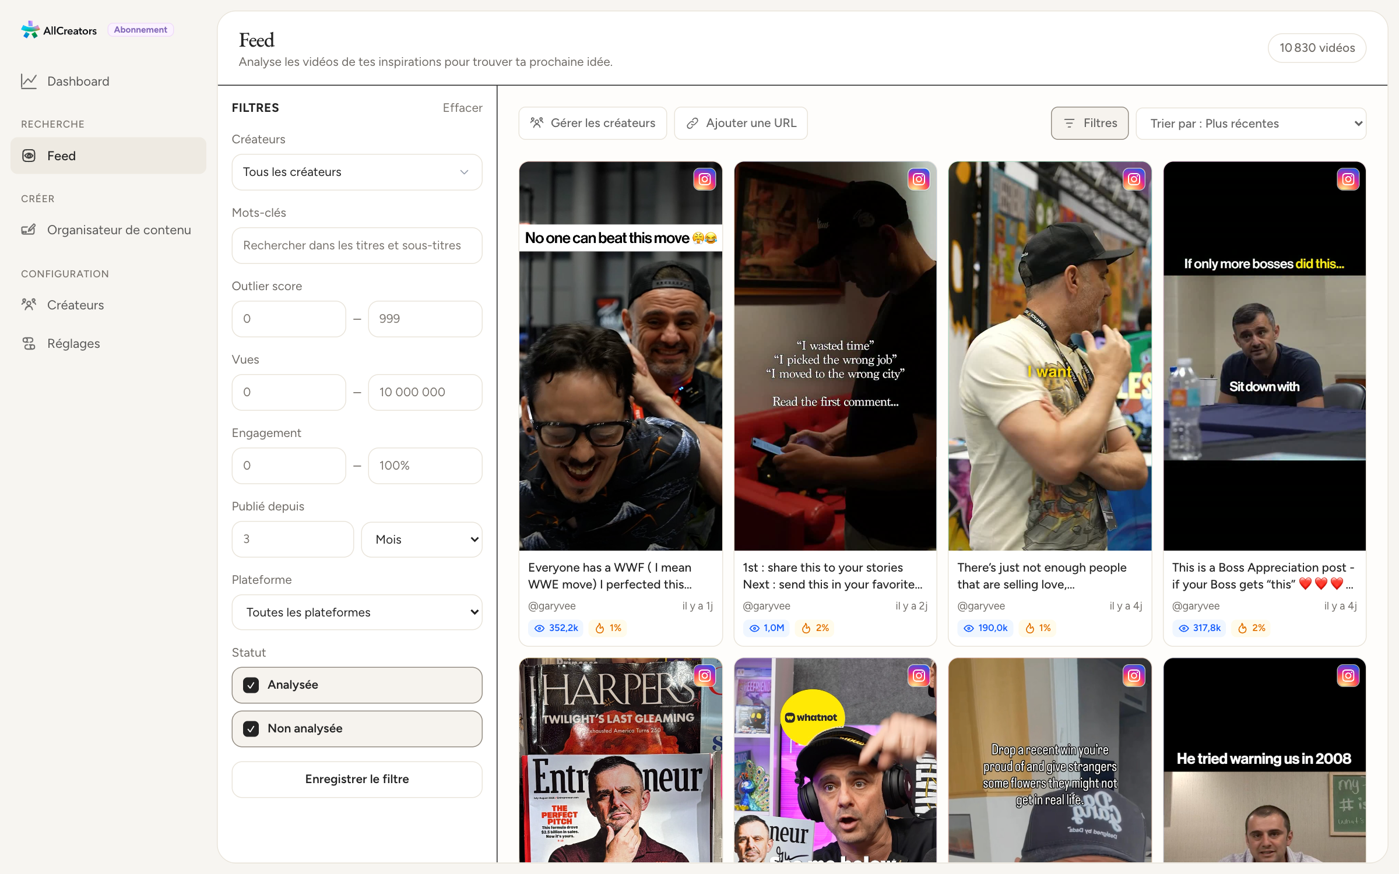Open the Mois time unit dropdown

[421, 539]
